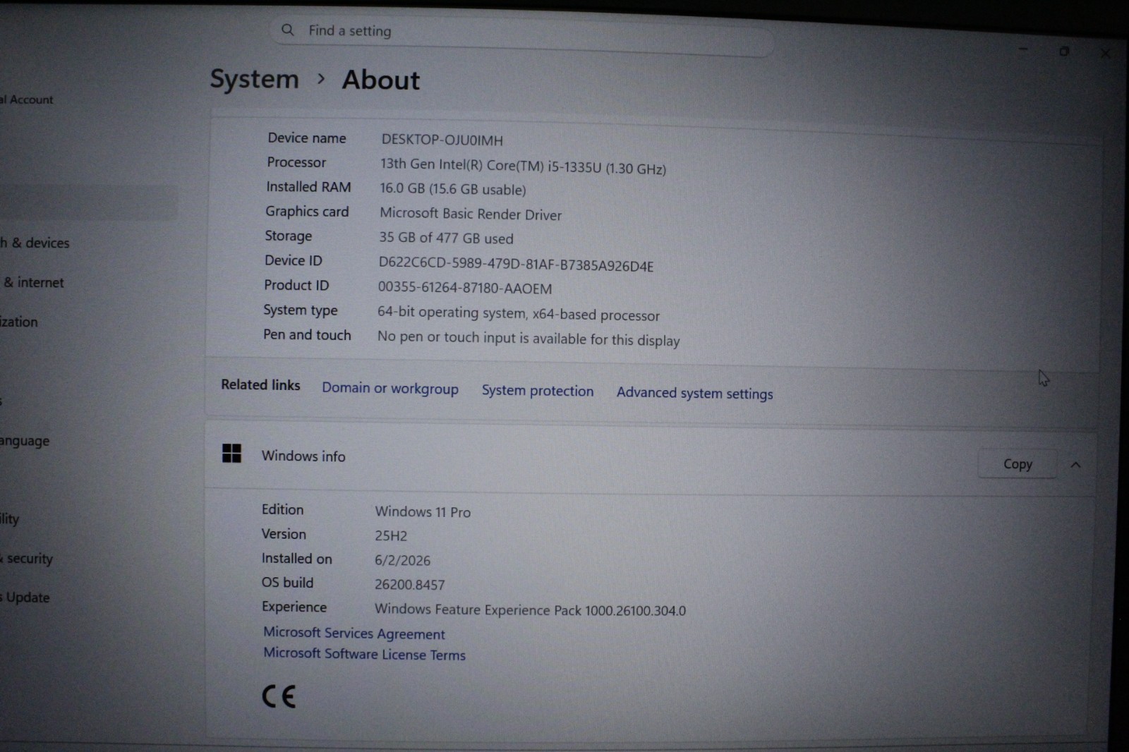Open Advanced system settings link

click(695, 393)
